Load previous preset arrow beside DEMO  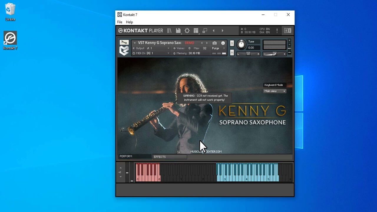tap(202, 43)
